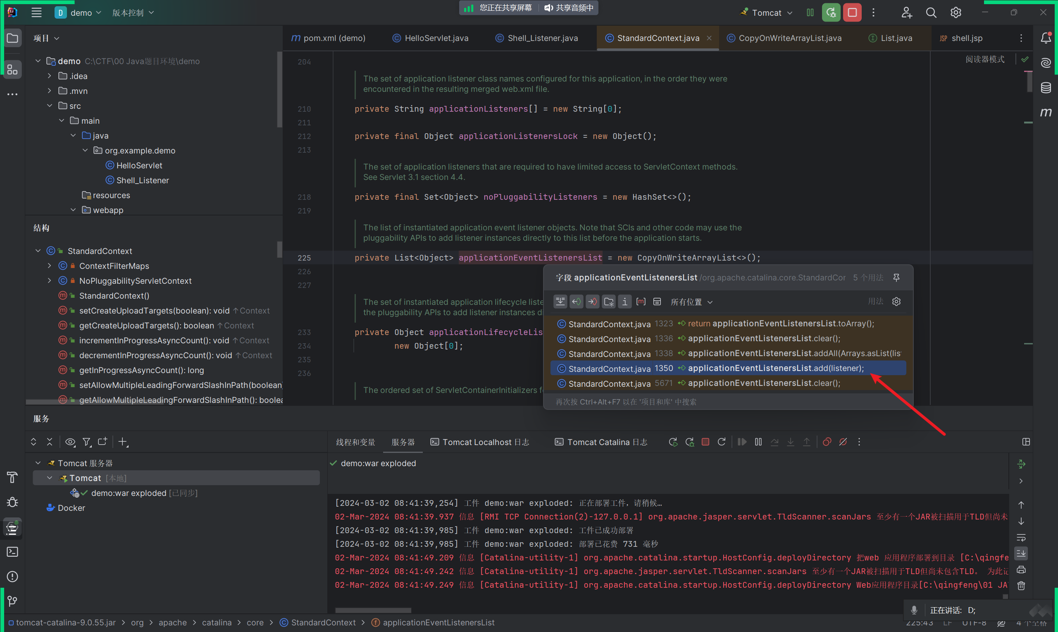This screenshot has height=632, width=1058.
Task: Switch to the pom.xml (demo) tab
Action: pyautogui.click(x=328, y=38)
